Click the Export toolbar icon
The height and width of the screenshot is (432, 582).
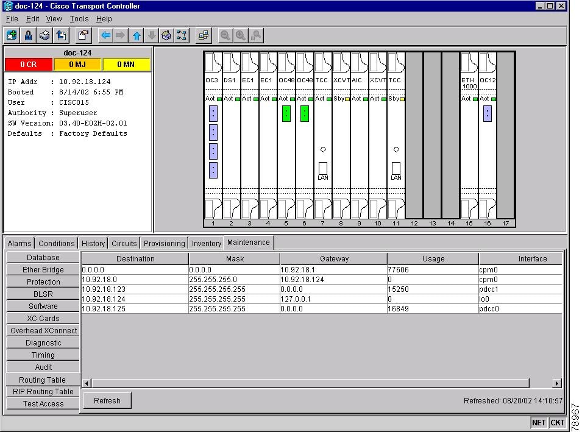tap(61, 35)
